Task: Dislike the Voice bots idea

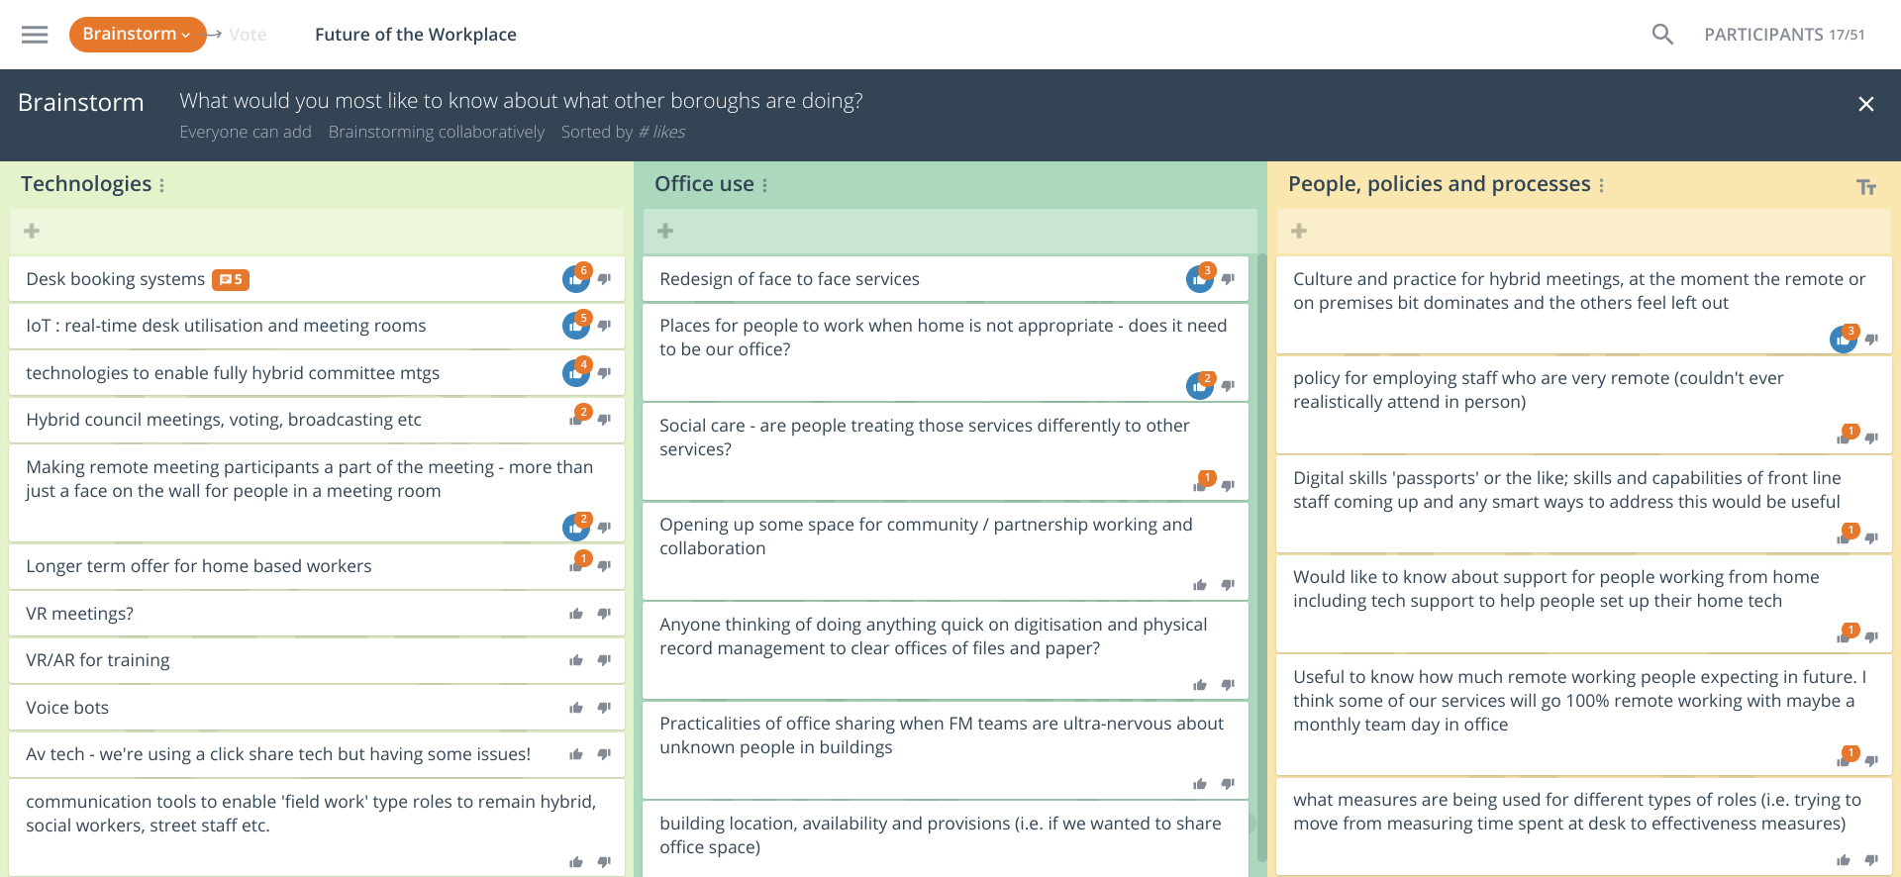Action: tap(604, 708)
